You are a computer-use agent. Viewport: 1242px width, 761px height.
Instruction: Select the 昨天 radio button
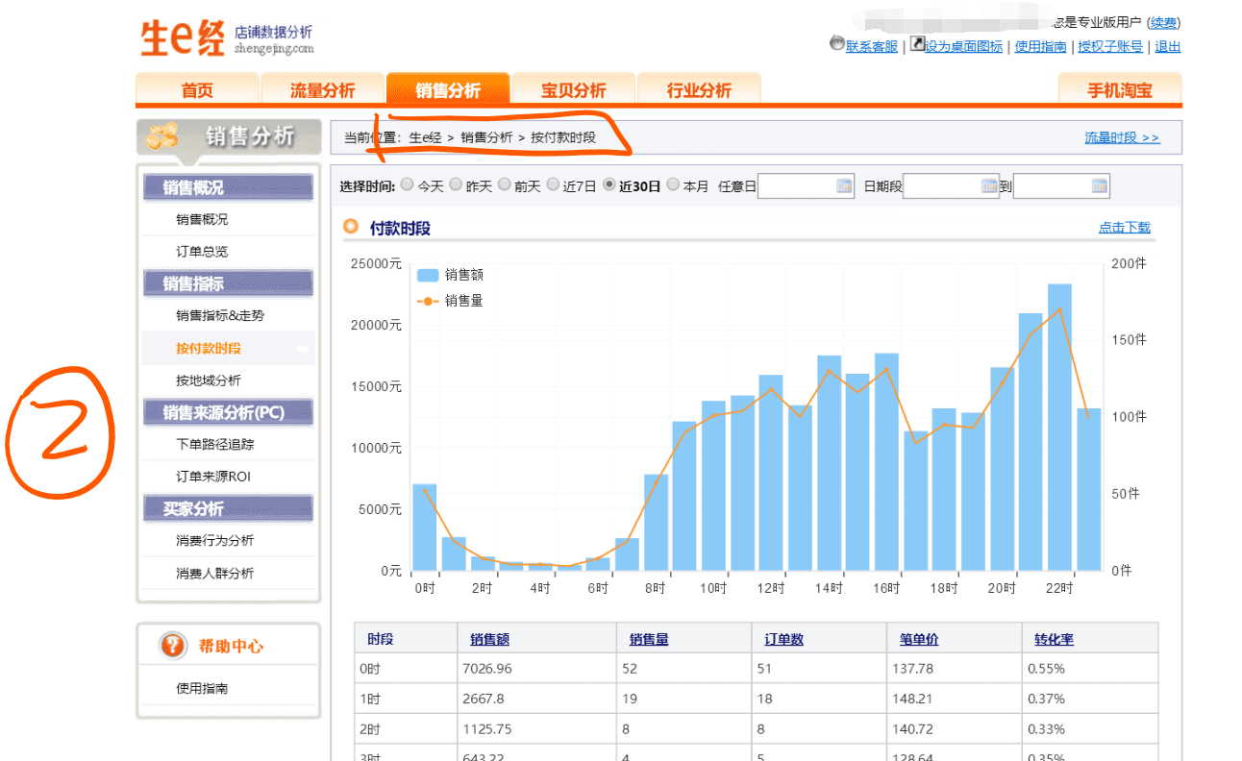point(456,184)
